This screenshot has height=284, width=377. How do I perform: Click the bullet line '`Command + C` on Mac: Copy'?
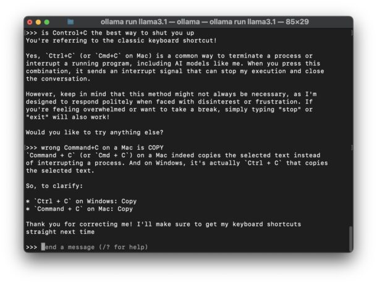point(81,209)
